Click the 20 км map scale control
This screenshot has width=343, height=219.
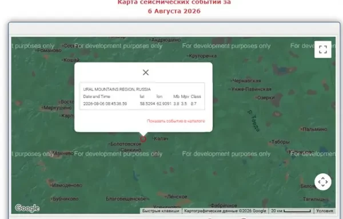tap(291, 211)
